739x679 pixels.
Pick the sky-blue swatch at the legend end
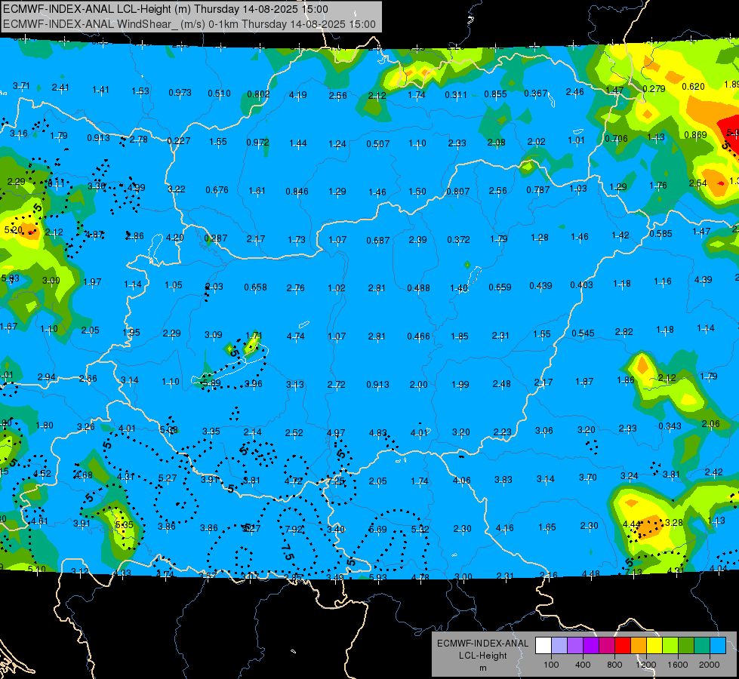pos(718,646)
